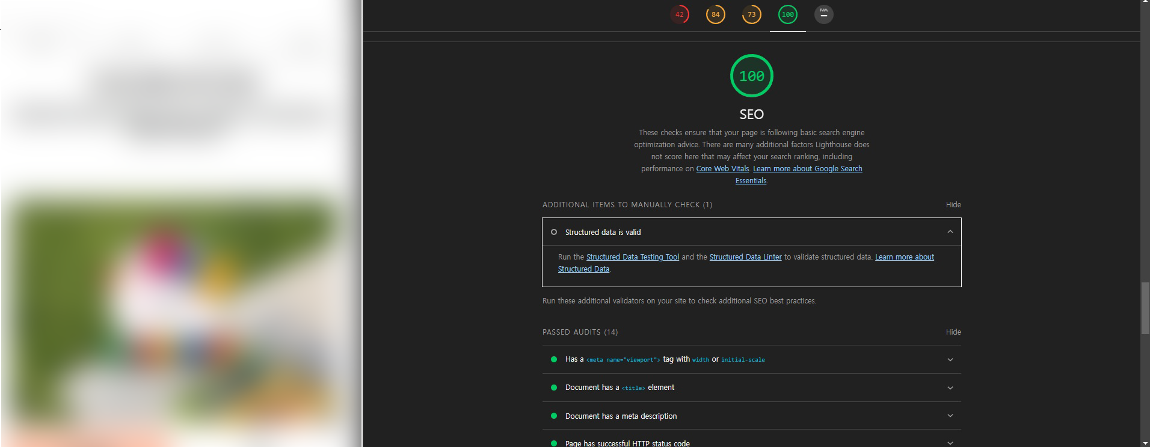Image resolution: width=1150 pixels, height=447 pixels.
Task: Click the orange 73 score gauge
Action: (751, 14)
